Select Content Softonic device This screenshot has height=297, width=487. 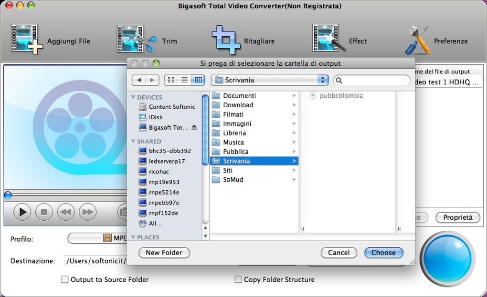click(x=167, y=107)
